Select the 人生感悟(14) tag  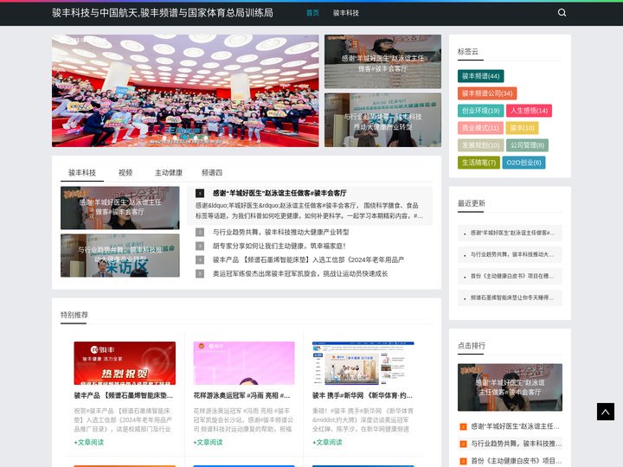529,111
